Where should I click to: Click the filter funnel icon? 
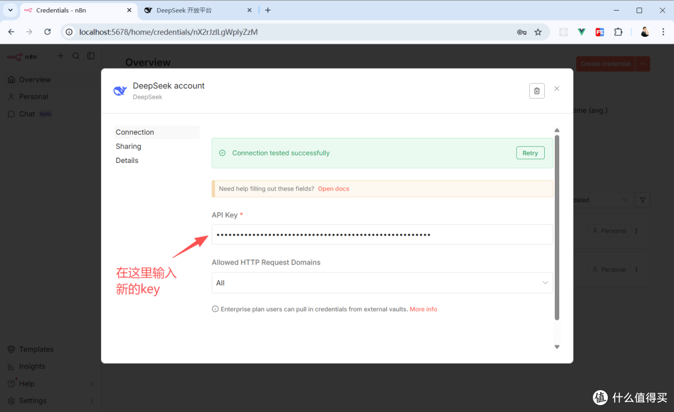point(643,200)
